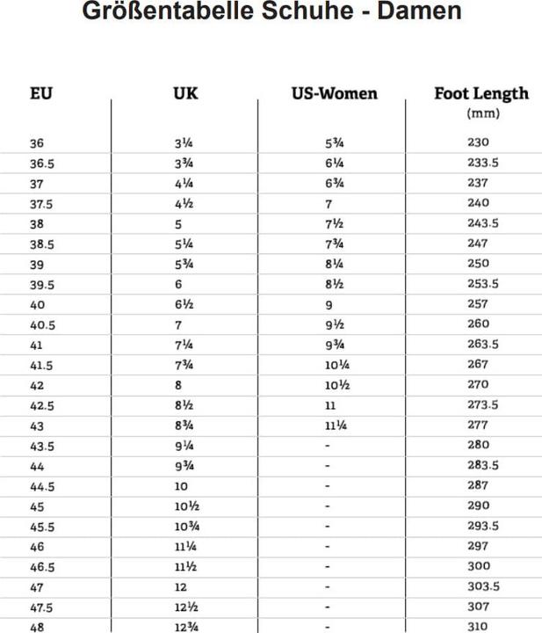Click the Foot Length column header
Image resolution: width=542 pixels, height=633 pixels.
coord(481,93)
